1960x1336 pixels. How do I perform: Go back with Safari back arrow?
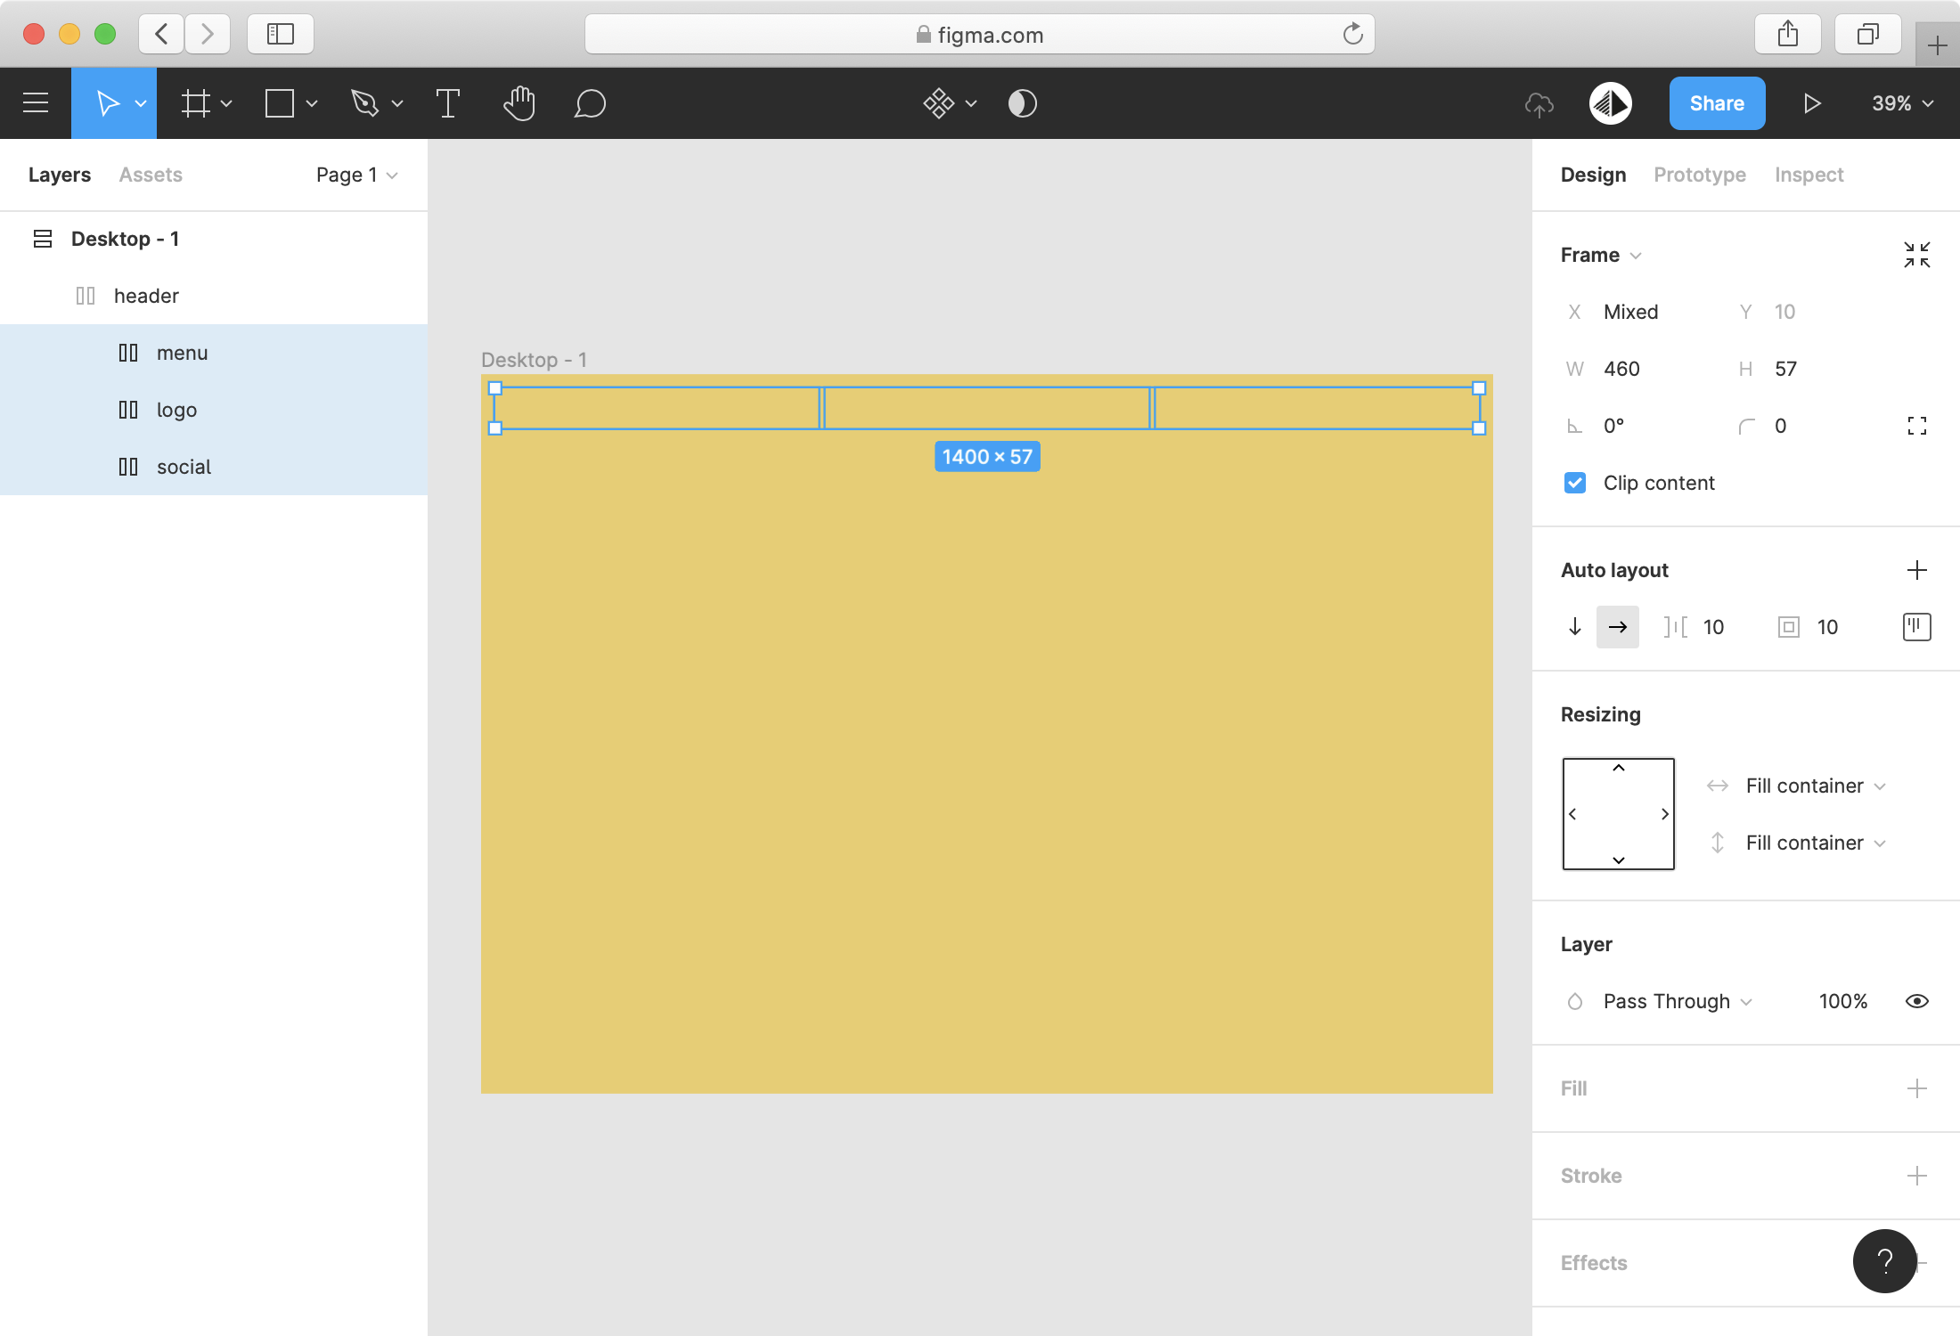161,34
